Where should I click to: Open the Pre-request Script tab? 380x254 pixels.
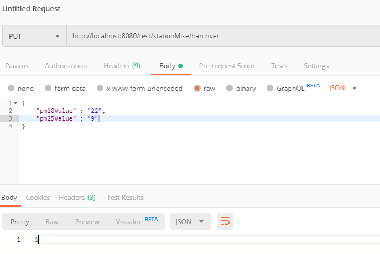(227, 66)
